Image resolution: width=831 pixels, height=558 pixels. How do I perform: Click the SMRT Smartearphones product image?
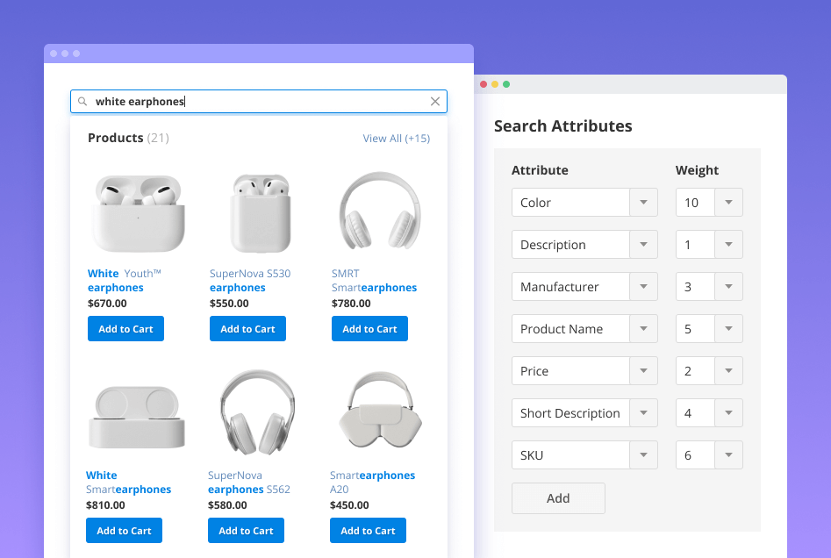click(380, 211)
